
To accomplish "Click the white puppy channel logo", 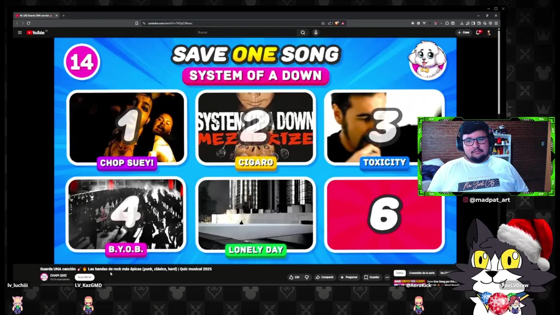I will click(427, 60).
